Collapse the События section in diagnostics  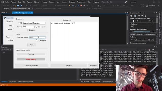click(131, 24)
